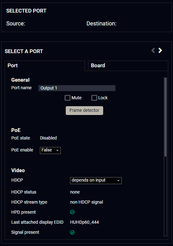Click the port settings vertical scrollbar thumb
The height and width of the screenshot is (246, 173).
click(x=165, y=117)
